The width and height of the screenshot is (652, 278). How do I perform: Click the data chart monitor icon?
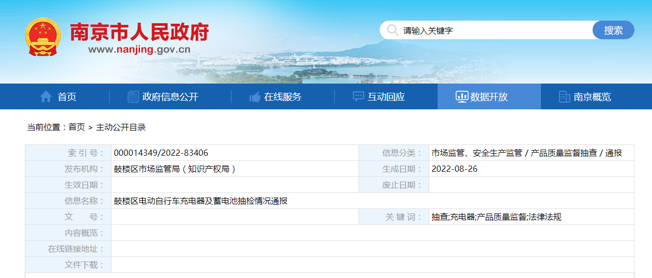point(461,96)
